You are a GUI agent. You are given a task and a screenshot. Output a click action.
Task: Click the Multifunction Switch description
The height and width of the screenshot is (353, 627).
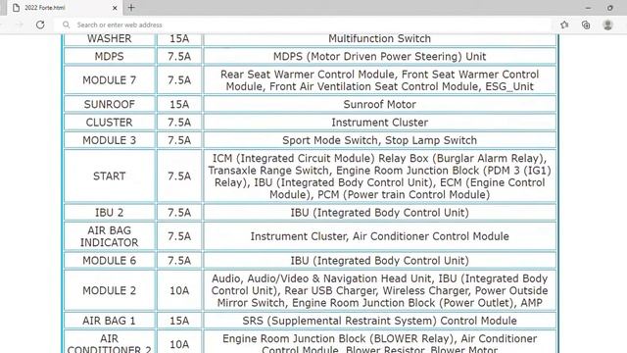[x=379, y=39]
